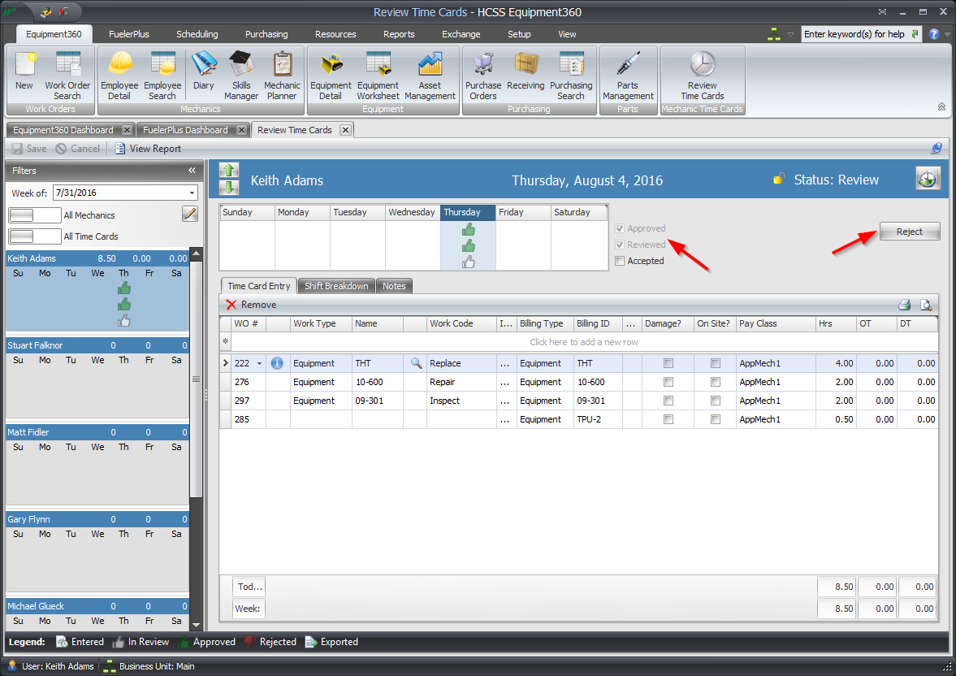Switch to the Shift Breakdown tab
The height and width of the screenshot is (676, 956).
click(x=335, y=285)
